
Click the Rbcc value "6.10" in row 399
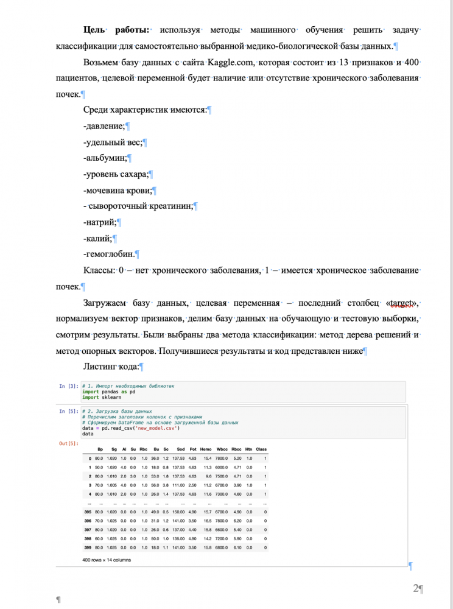click(237, 547)
